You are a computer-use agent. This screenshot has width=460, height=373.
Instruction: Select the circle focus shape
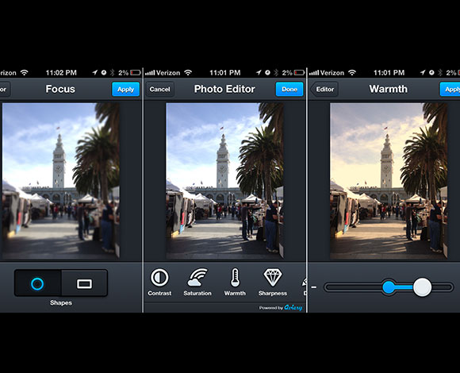click(x=37, y=284)
